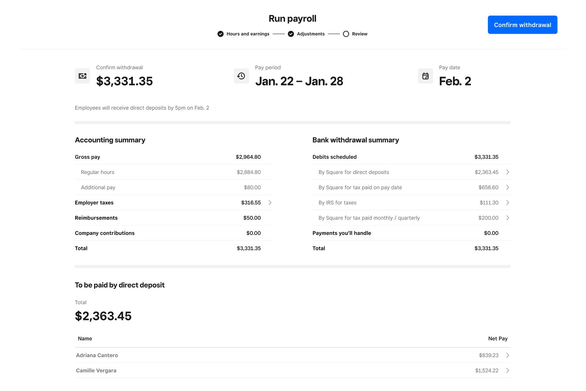Screen dimensions: 586x391
Task: Open Adriana Cantero row chevron
Action: click(508, 355)
